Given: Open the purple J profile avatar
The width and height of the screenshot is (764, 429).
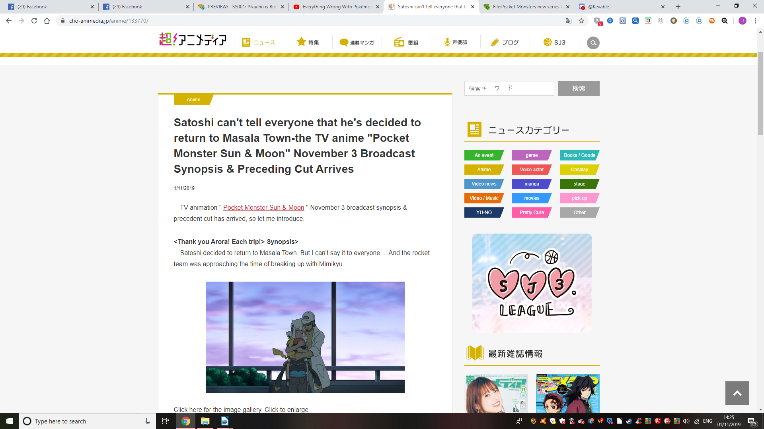Looking at the screenshot, I should coord(743,21).
